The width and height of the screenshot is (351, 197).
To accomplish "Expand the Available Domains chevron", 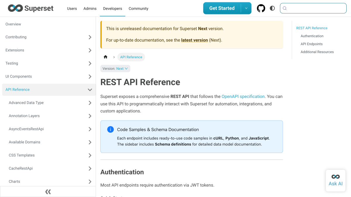I will (90, 142).
